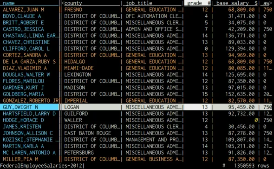Image resolution: width=274 pixels, height=169 pixels.
Task: Click salary 94,969.00
Action: (241, 55)
